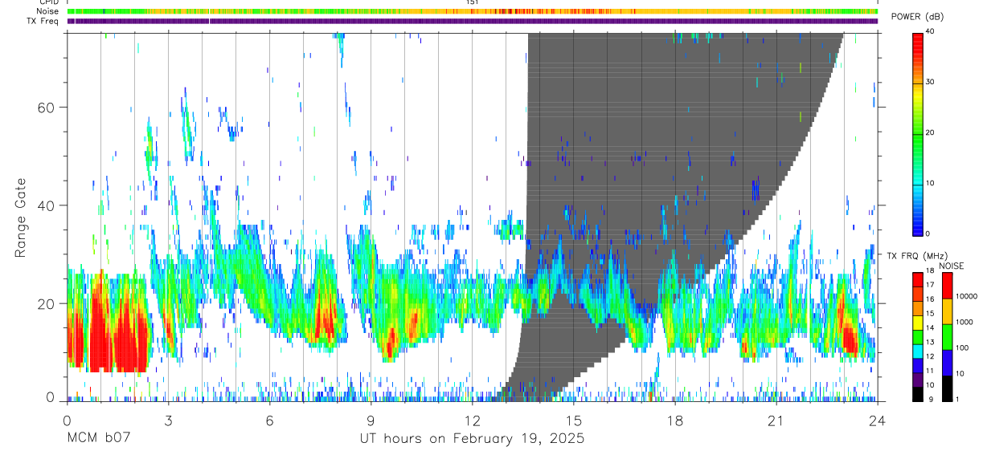Click the "60" tick on Range Gate axis

click(47, 107)
